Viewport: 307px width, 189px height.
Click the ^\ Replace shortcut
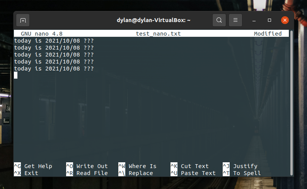tap(136, 173)
